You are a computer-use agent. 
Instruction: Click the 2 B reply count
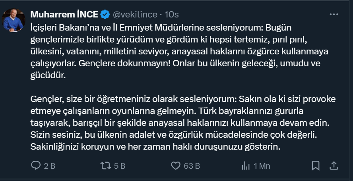point(50,166)
